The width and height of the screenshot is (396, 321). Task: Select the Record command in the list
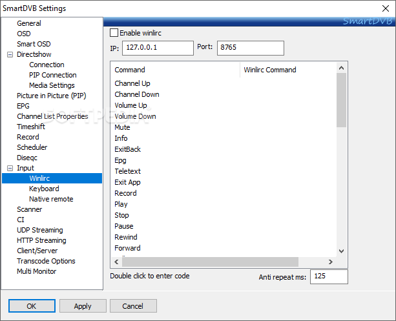[125, 193]
